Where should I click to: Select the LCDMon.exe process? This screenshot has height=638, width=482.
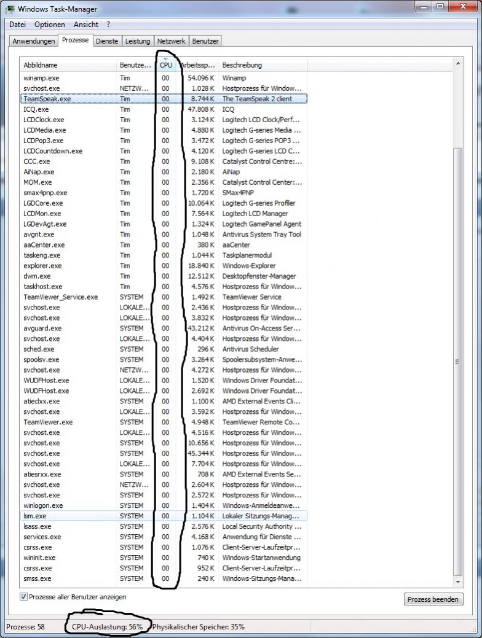[x=164, y=214]
